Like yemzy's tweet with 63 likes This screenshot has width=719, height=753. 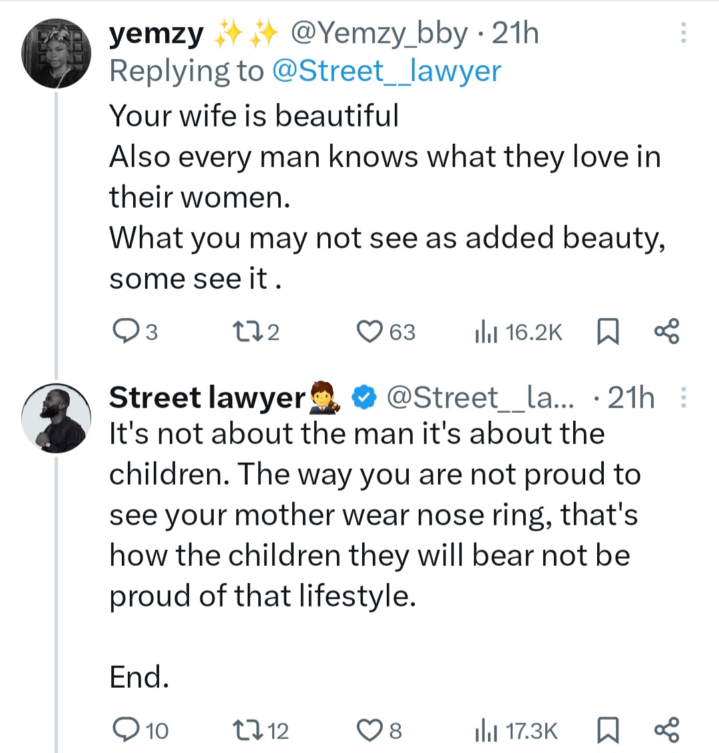369,331
